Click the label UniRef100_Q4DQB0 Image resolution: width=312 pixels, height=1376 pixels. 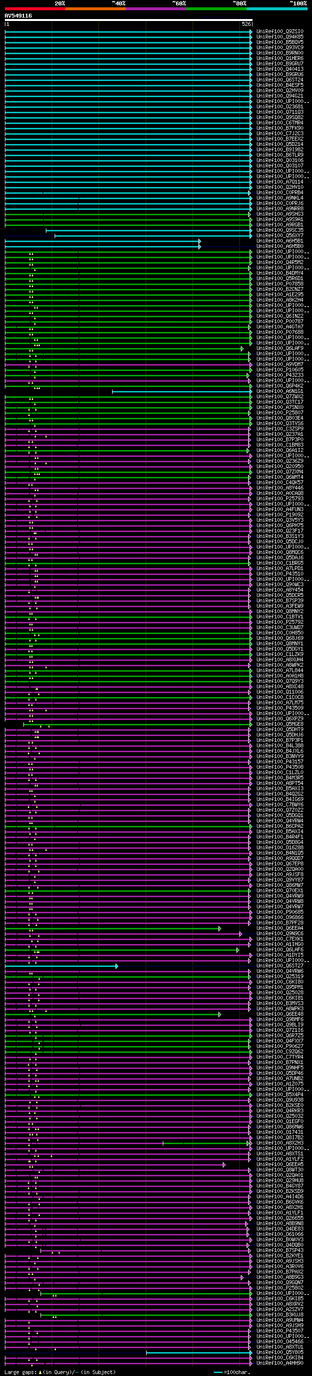(279, 1245)
